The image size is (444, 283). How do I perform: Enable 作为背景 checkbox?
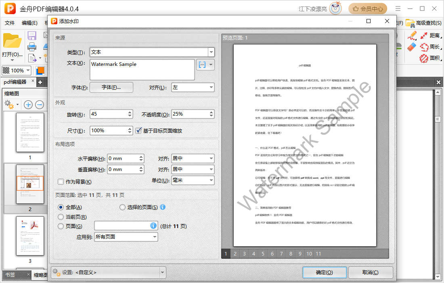coord(61,182)
